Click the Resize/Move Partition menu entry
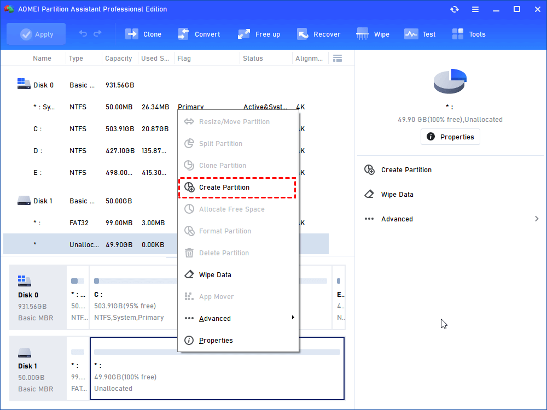Screen dimensions: 547x410 click(238, 122)
